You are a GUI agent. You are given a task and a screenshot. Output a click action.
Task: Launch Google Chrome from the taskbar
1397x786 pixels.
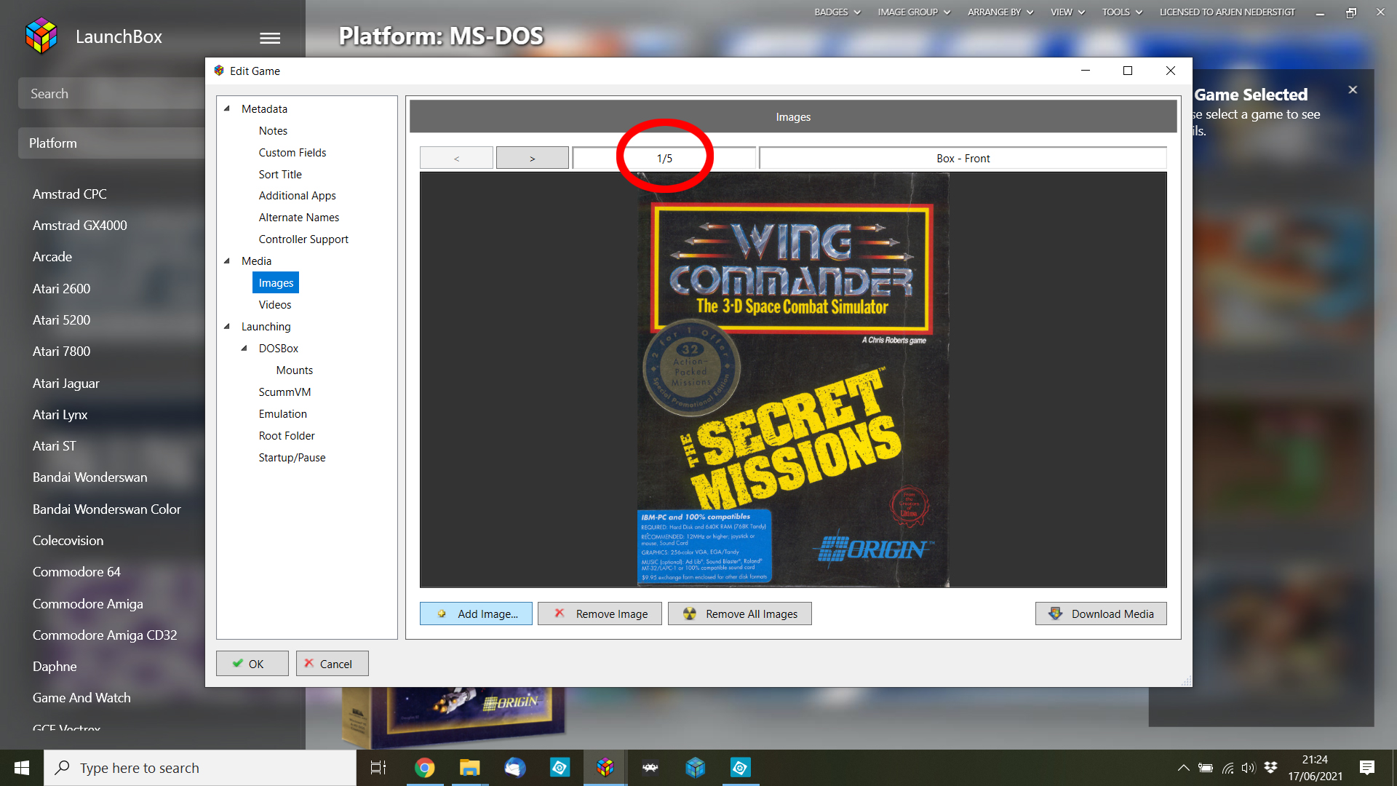click(424, 768)
